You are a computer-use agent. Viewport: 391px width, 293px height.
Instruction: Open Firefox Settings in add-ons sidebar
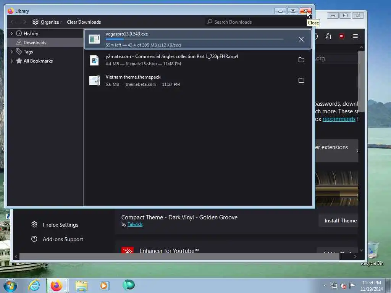pos(60,225)
